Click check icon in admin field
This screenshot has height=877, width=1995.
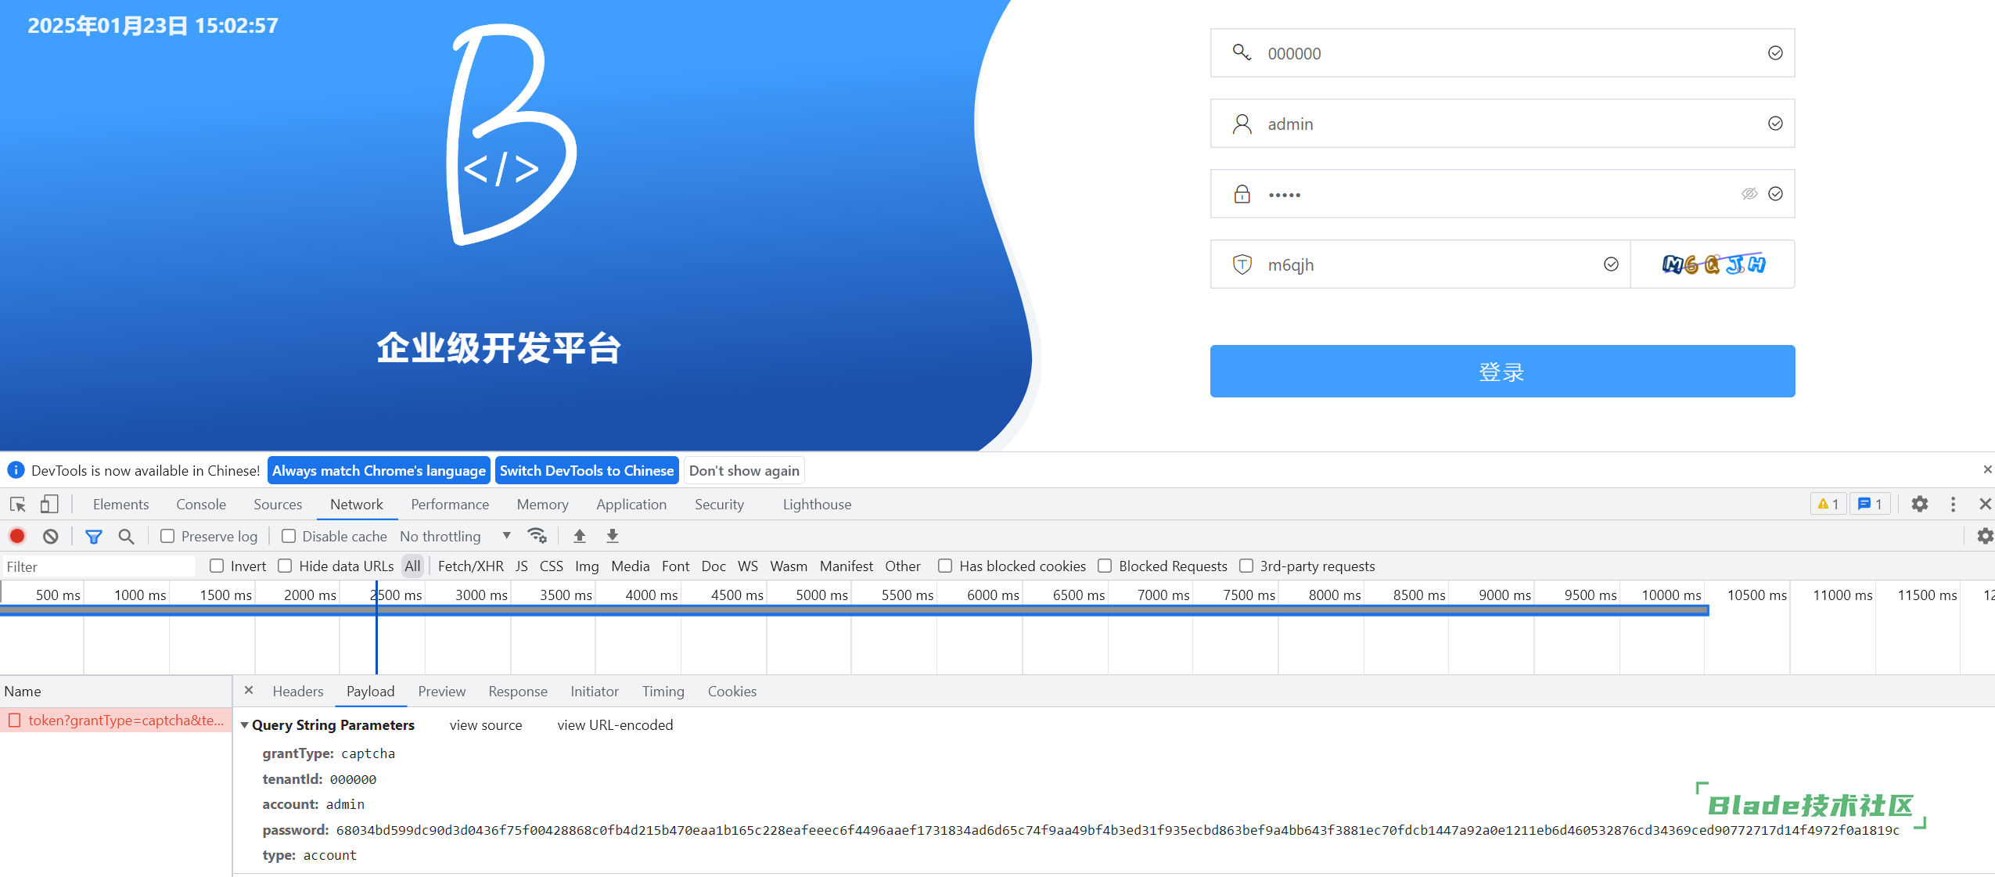(x=1775, y=123)
